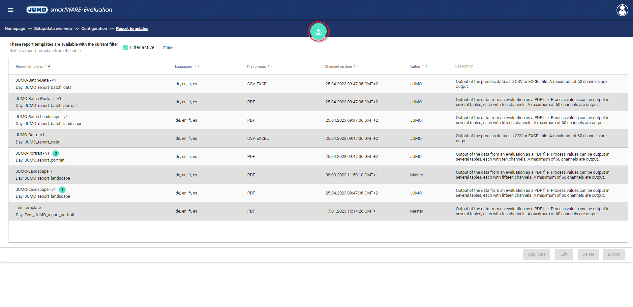This screenshot has height=307, width=633.
Task: Sort File formats column ascending
Action: pyautogui.click(x=268, y=66)
